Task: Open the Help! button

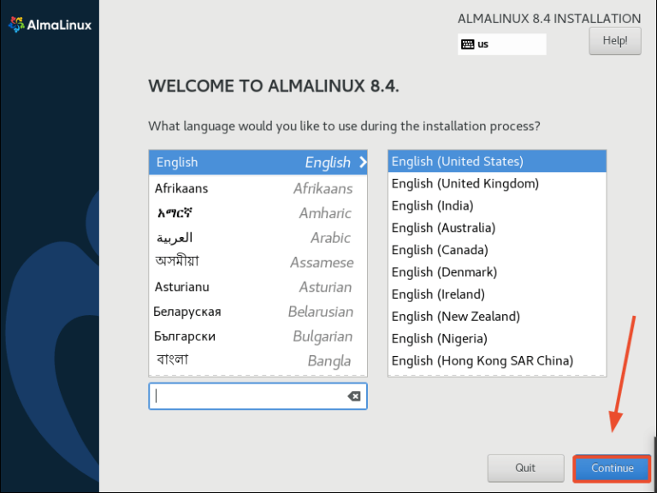Action: [615, 41]
